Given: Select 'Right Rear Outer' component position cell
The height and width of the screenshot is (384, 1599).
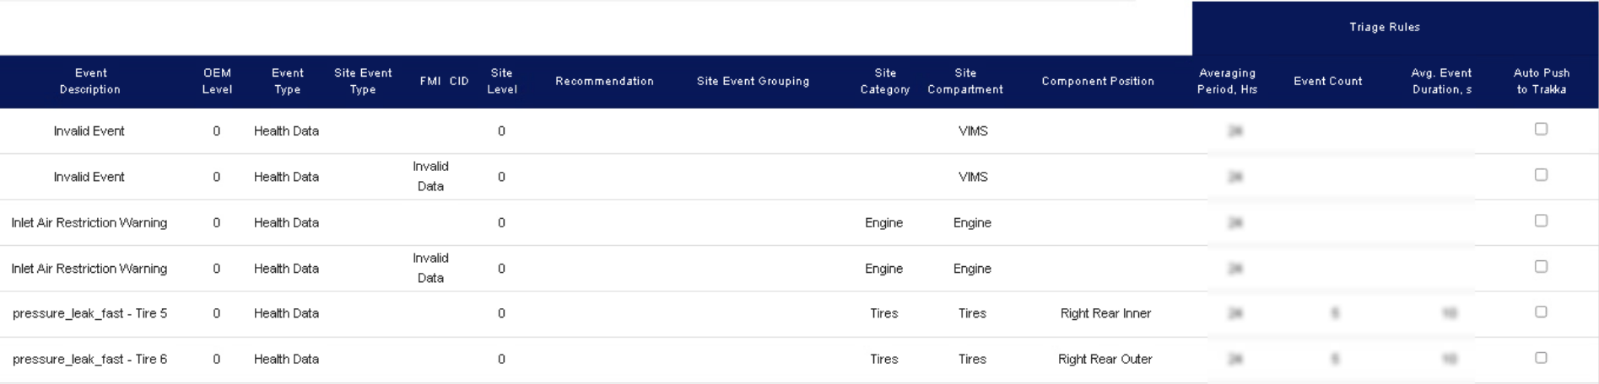Looking at the screenshot, I should tap(1105, 359).
